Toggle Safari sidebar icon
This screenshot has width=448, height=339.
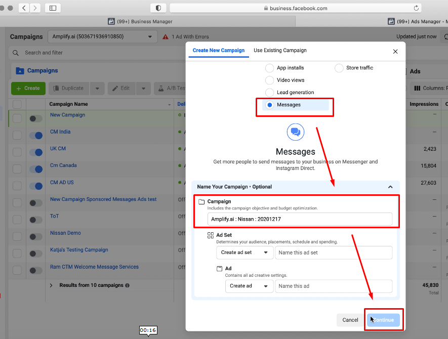click(53, 8)
